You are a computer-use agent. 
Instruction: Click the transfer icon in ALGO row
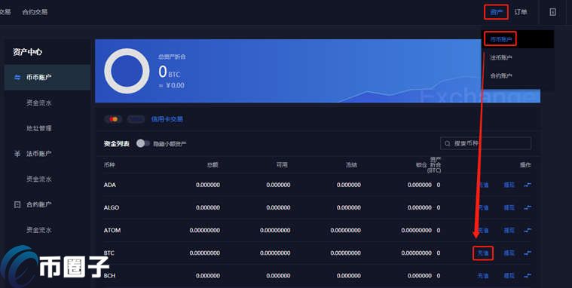pyautogui.click(x=527, y=207)
